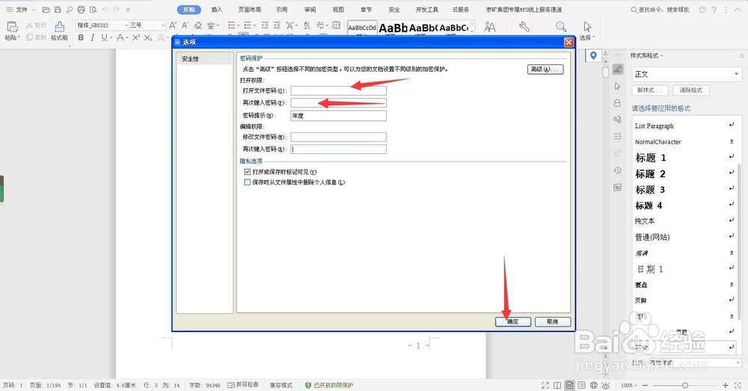This screenshot has width=748, height=391.
Task: Click 密码提示 input field containing 年度
Action: [338, 115]
